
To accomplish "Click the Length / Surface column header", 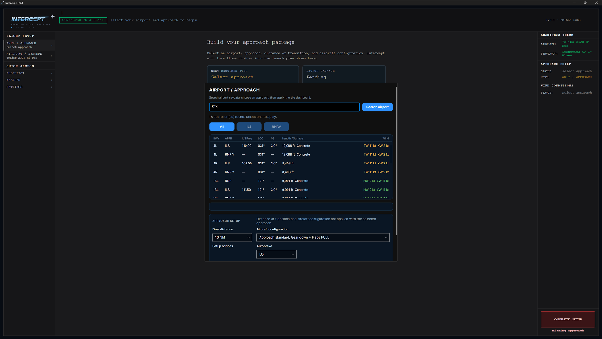I will coord(292,138).
